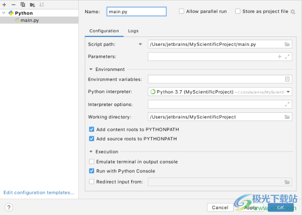Add new configuration with plus icon
The width and height of the screenshot is (302, 215).
tap(4, 5)
